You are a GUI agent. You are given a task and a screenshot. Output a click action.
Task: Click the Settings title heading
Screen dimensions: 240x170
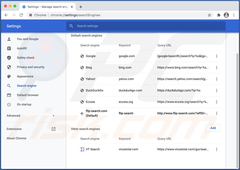click(x=14, y=26)
